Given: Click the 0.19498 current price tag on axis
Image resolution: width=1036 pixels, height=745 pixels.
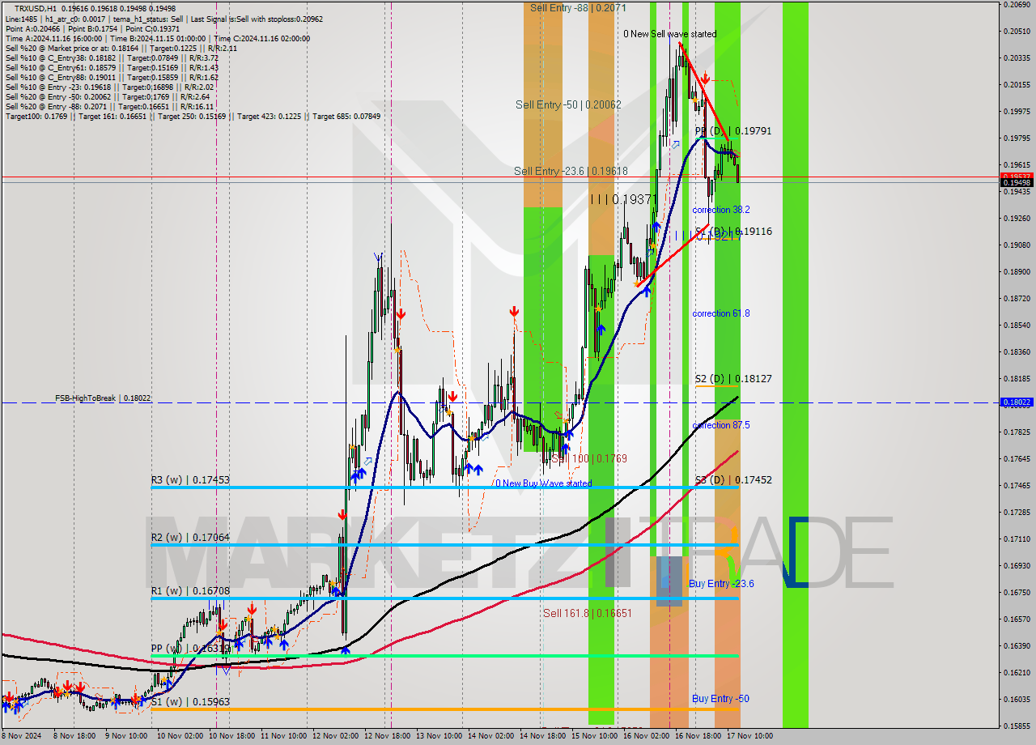Looking at the screenshot, I should coord(1017,183).
